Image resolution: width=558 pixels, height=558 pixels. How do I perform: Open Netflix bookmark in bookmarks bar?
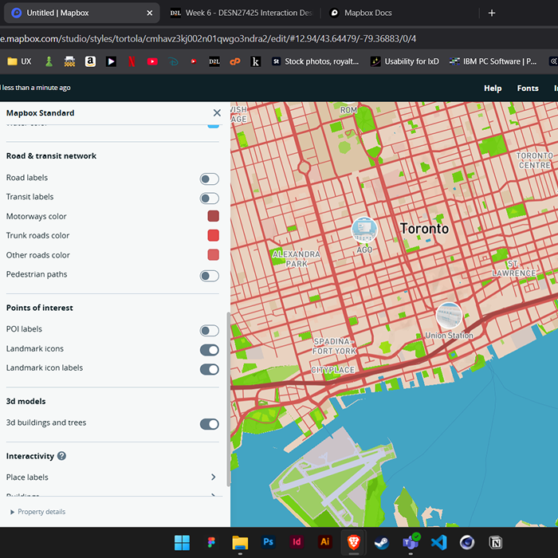[x=132, y=61]
